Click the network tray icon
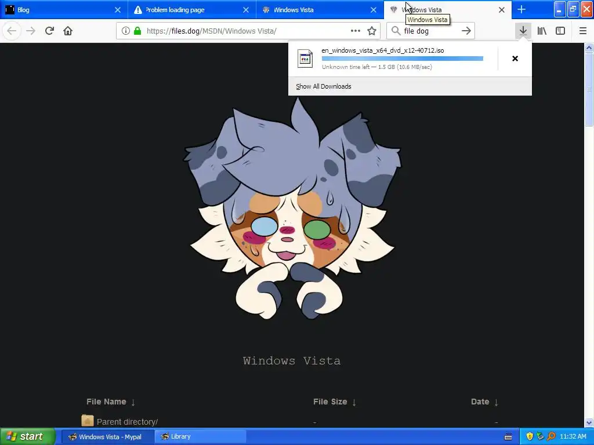The width and height of the screenshot is (594, 445). tap(540, 437)
